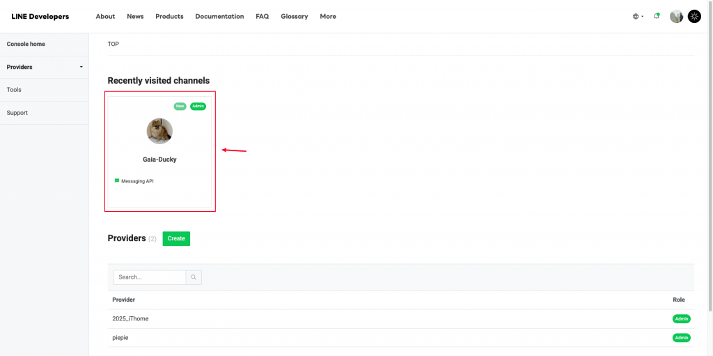Click the Messaging API chat icon on Gaia-Ducky card
Viewport: 713px width, 356px height.
pos(117,180)
